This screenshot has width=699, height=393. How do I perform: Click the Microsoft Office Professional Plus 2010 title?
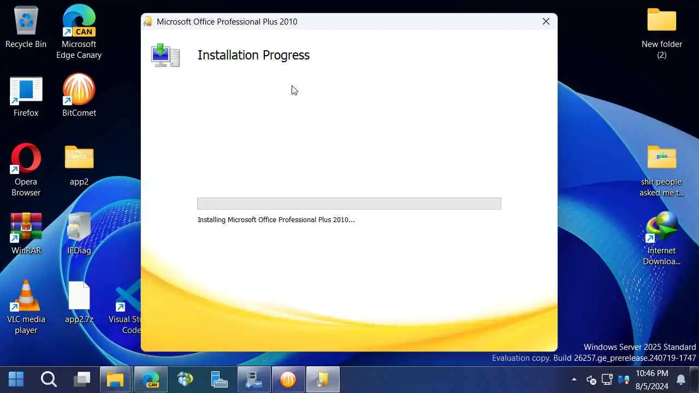tap(227, 22)
